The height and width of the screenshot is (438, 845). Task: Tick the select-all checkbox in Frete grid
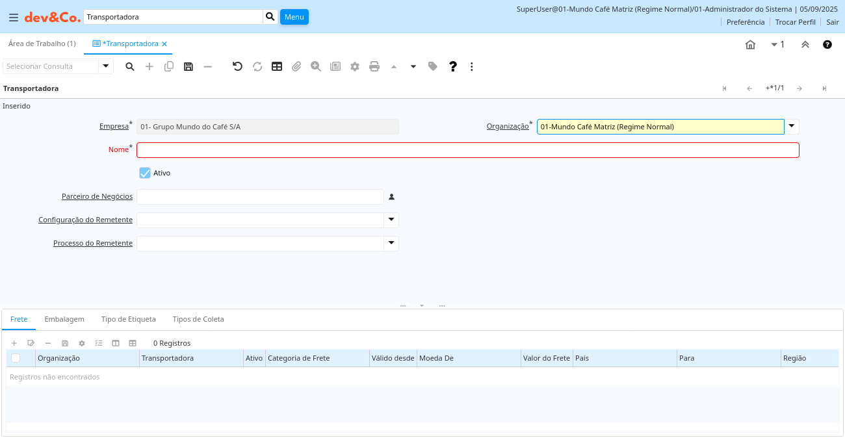pyautogui.click(x=16, y=358)
